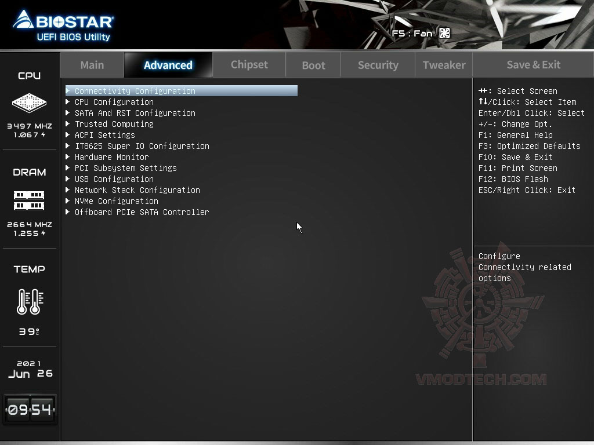Select the Advanced tab

pyautogui.click(x=168, y=65)
